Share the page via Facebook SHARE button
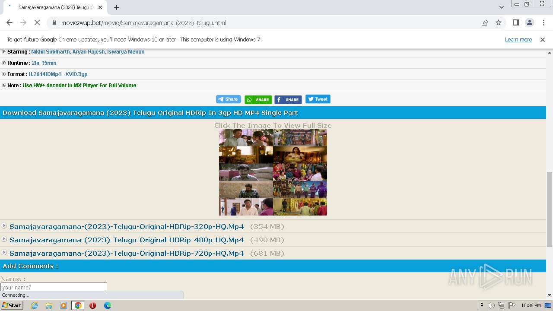Image resolution: width=553 pixels, height=311 pixels. [288, 100]
